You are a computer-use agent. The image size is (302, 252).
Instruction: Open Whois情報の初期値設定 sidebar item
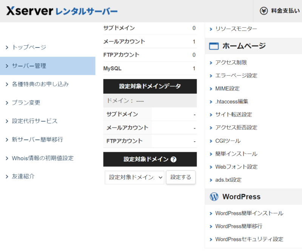(43, 158)
